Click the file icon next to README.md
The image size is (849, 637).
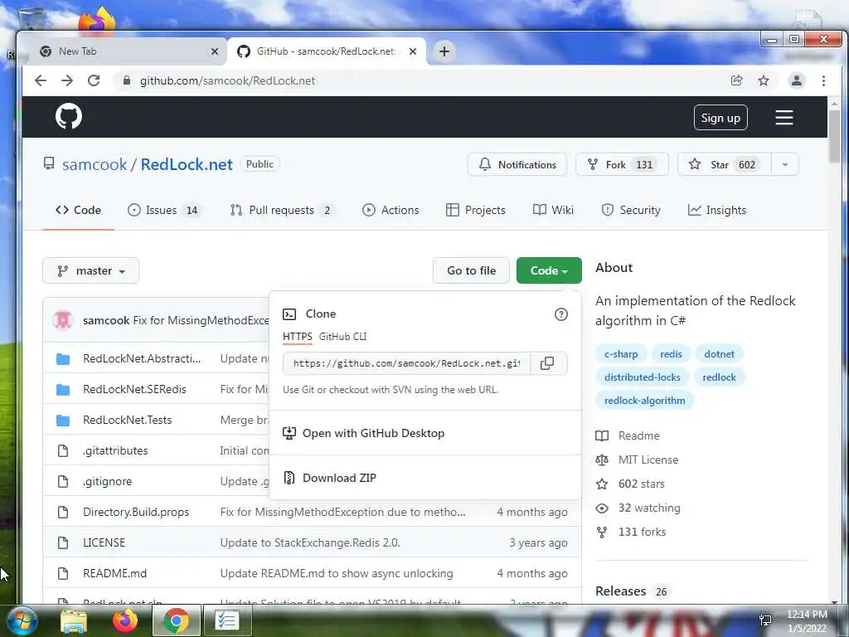click(x=63, y=574)
